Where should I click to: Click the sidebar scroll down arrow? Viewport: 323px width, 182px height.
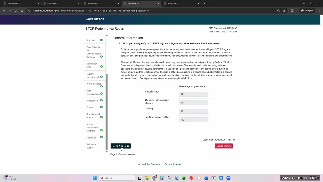pos(107,152)
